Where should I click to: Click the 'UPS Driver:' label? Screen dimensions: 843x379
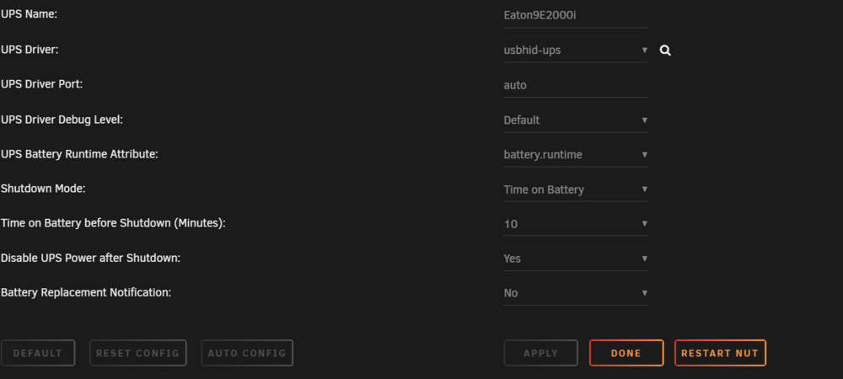click(30, 50)
